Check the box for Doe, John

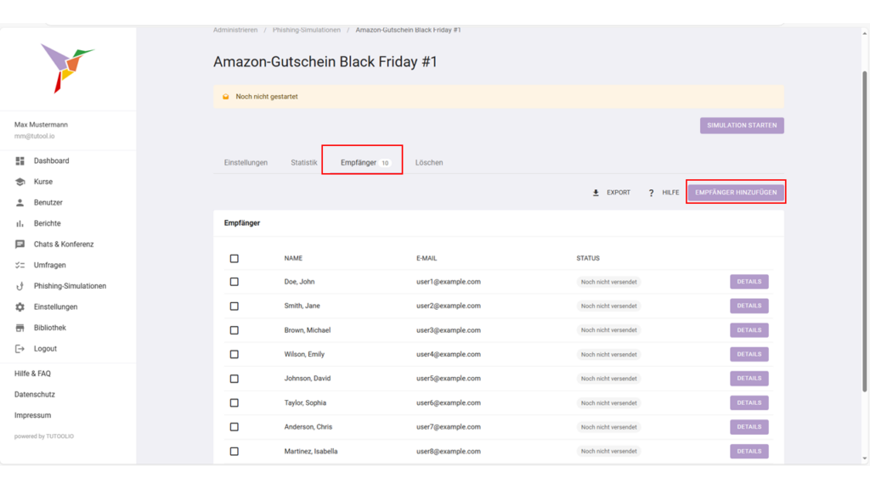pyautogui.click(x=234, y=282)
